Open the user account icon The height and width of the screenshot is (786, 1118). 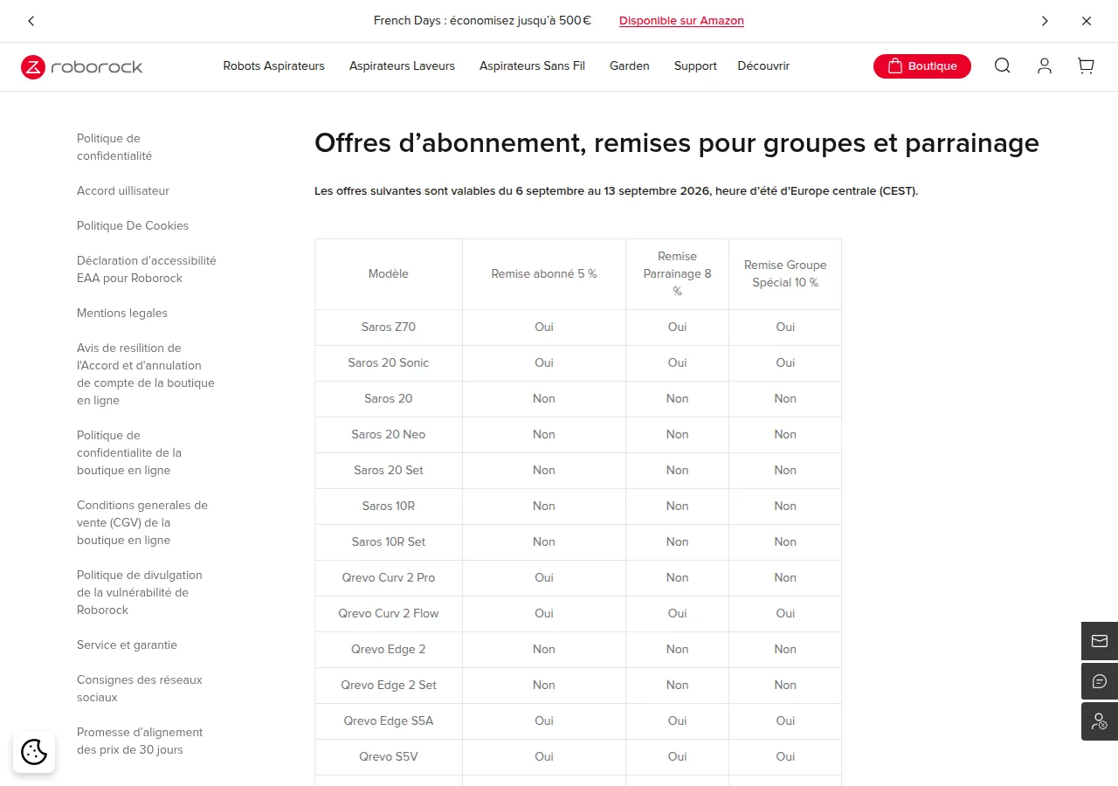click(1045, 65)
